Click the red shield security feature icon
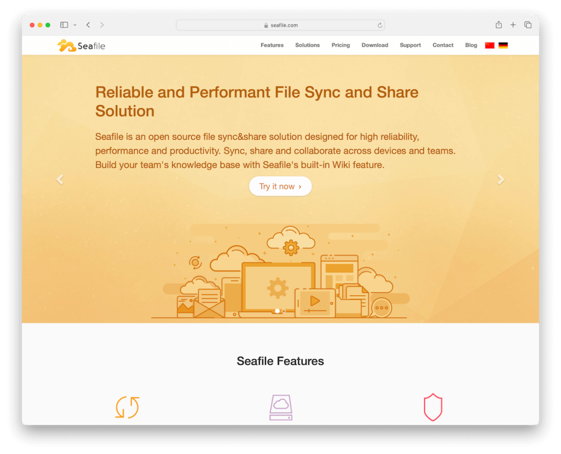Image resolution: width=561 pixels, height=454 pixels. tap(433, 407)
